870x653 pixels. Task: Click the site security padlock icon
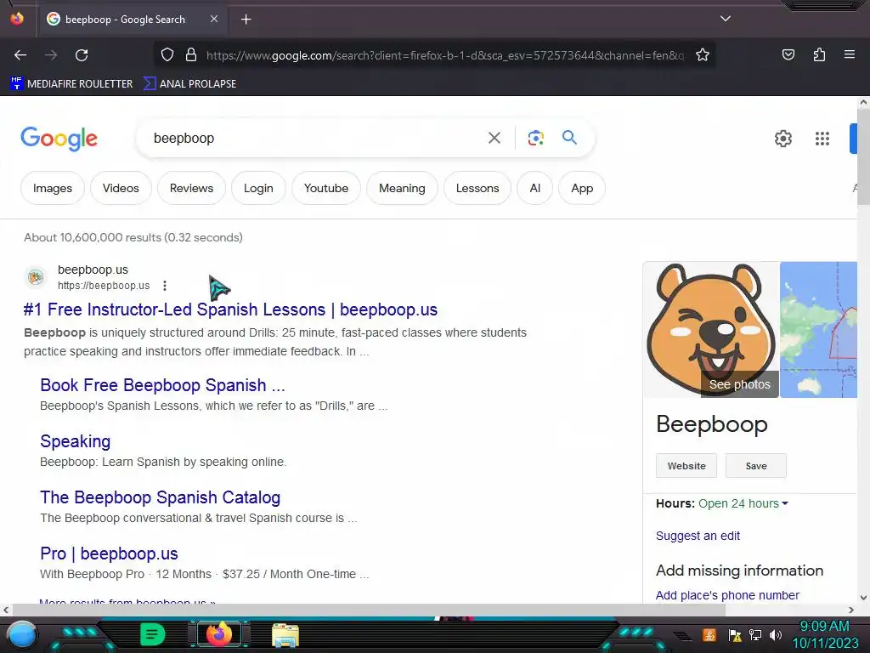point(191,55)
